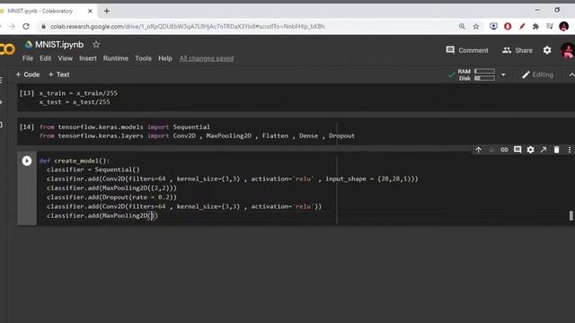Open browser zoom magnifier icon

(462, 26)
